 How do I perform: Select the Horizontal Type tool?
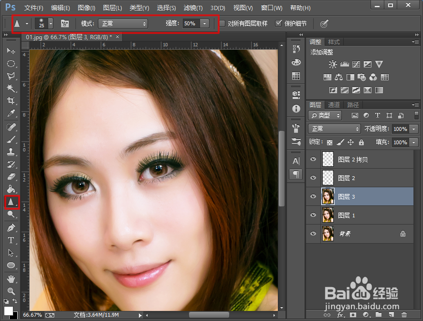[x=11, y=240]
